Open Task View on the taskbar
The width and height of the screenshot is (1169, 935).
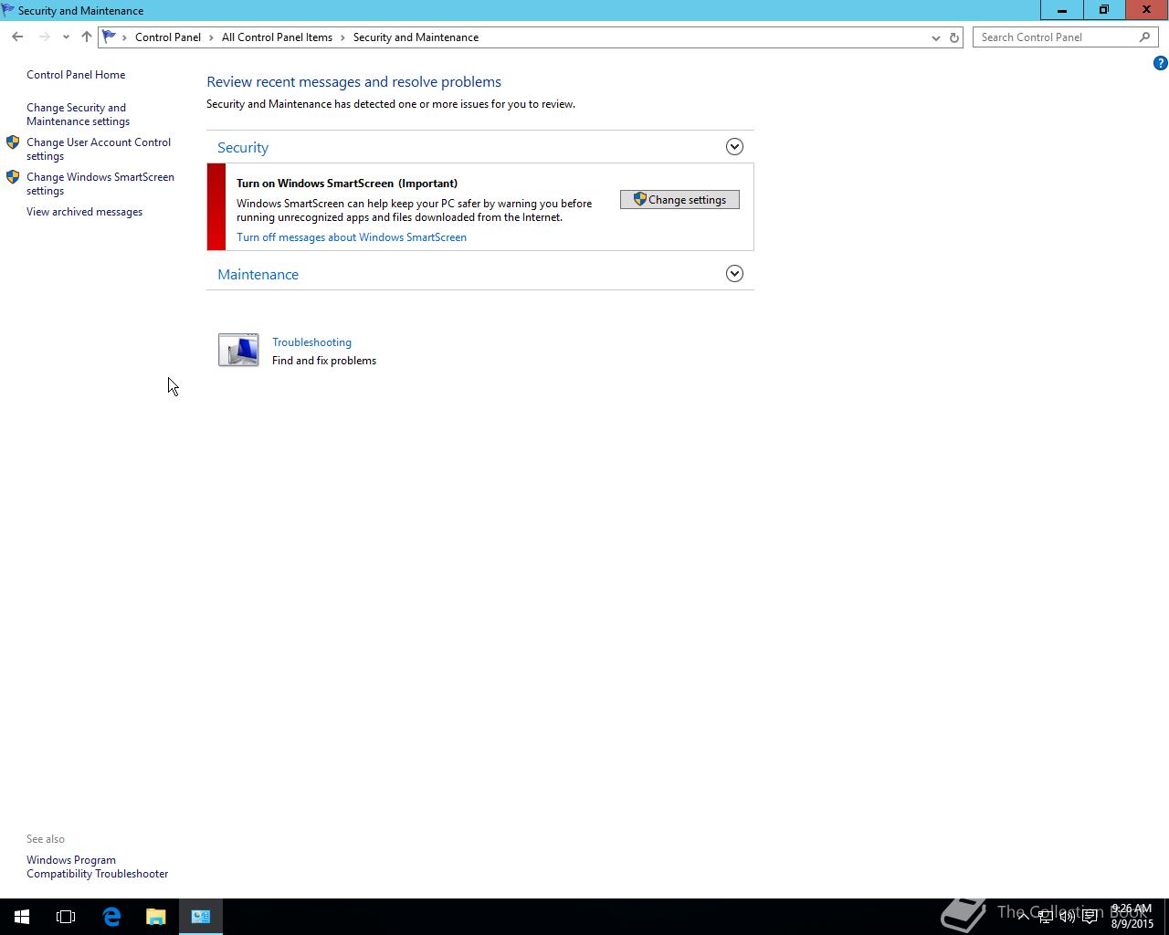click(66, 917)
